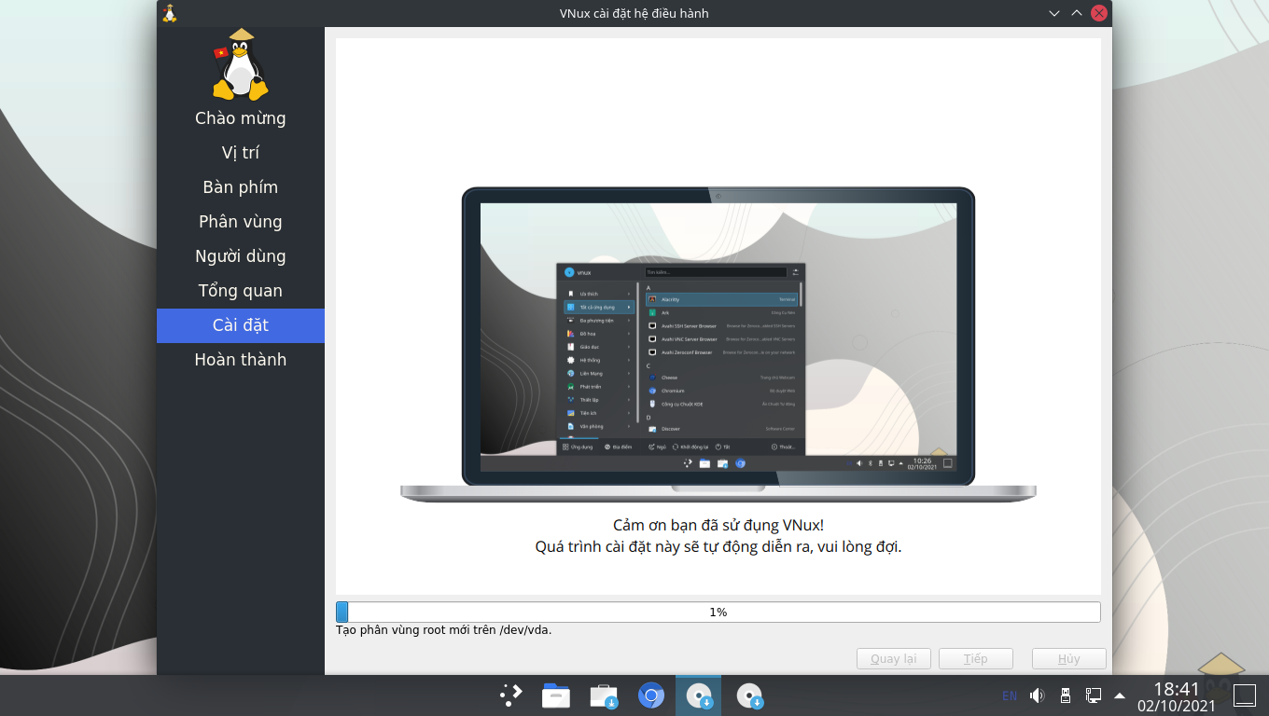Click the installation progress bar
Viewport: 1269px width, 716px height.
(718, 613)
